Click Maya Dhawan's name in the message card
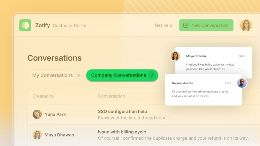 pyautogui.click(x=196, y=56)
